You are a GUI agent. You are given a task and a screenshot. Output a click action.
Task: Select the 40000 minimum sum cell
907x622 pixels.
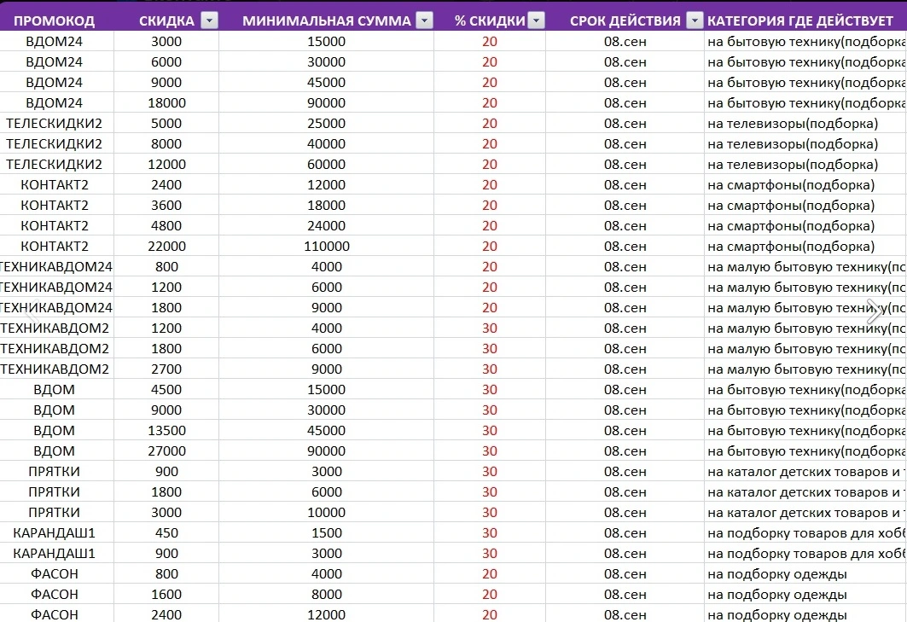click(326, 144)
